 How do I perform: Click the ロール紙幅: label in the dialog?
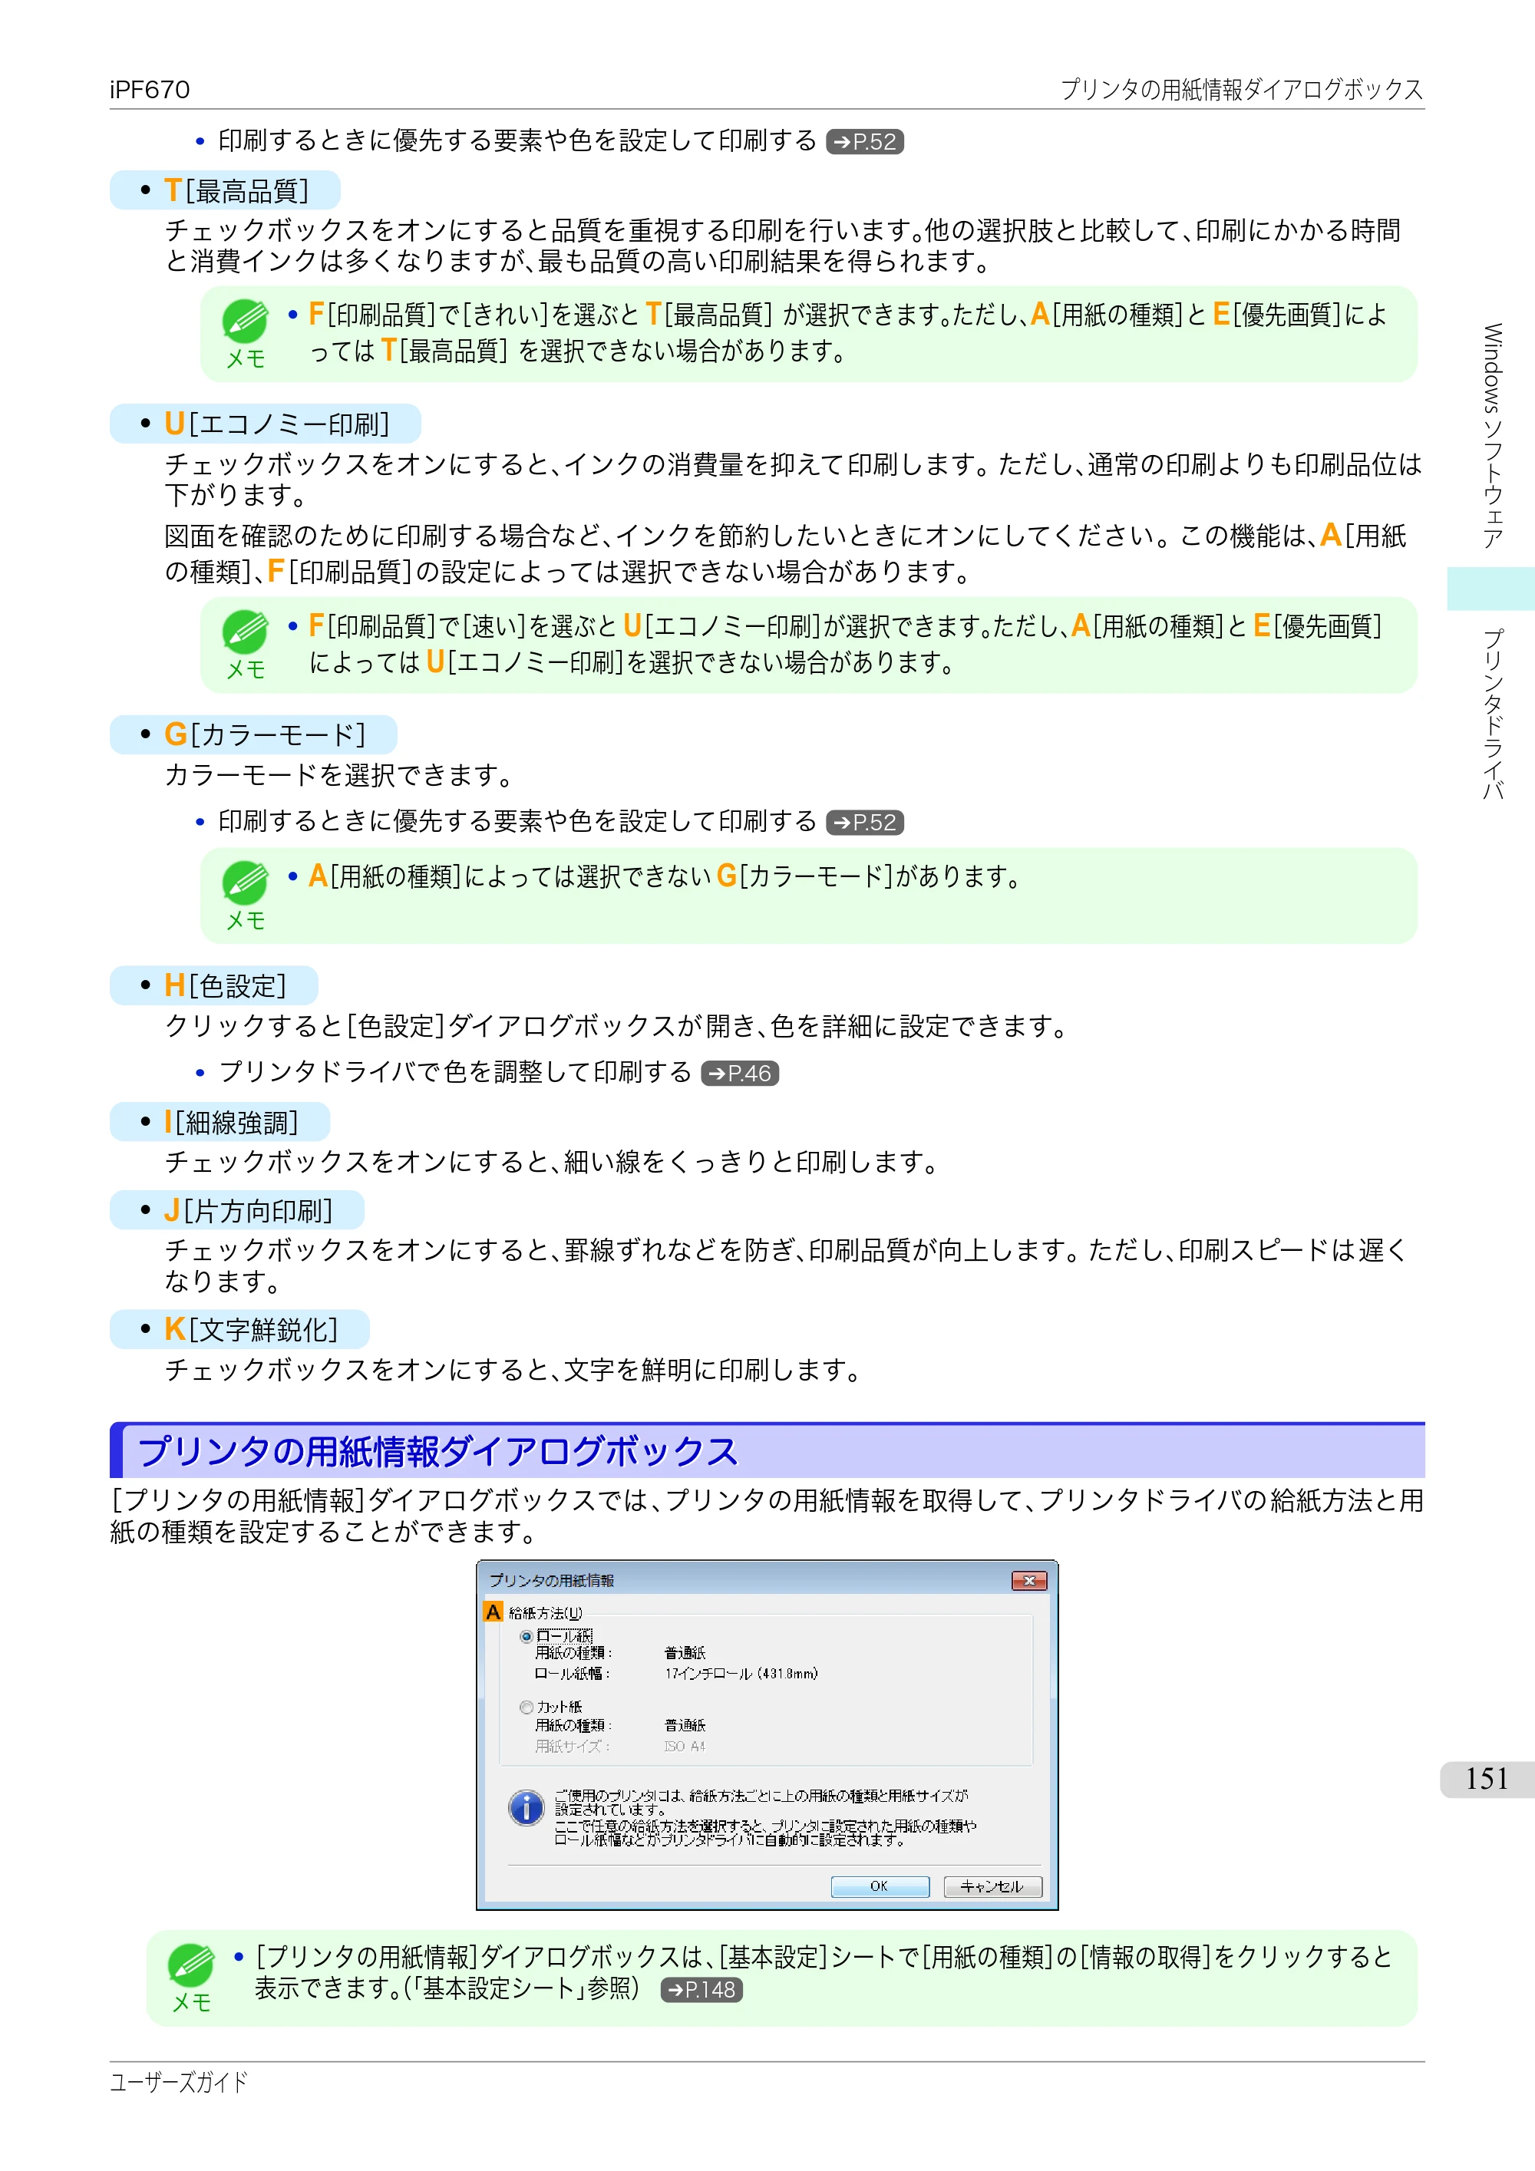(x=573, y=1673)
